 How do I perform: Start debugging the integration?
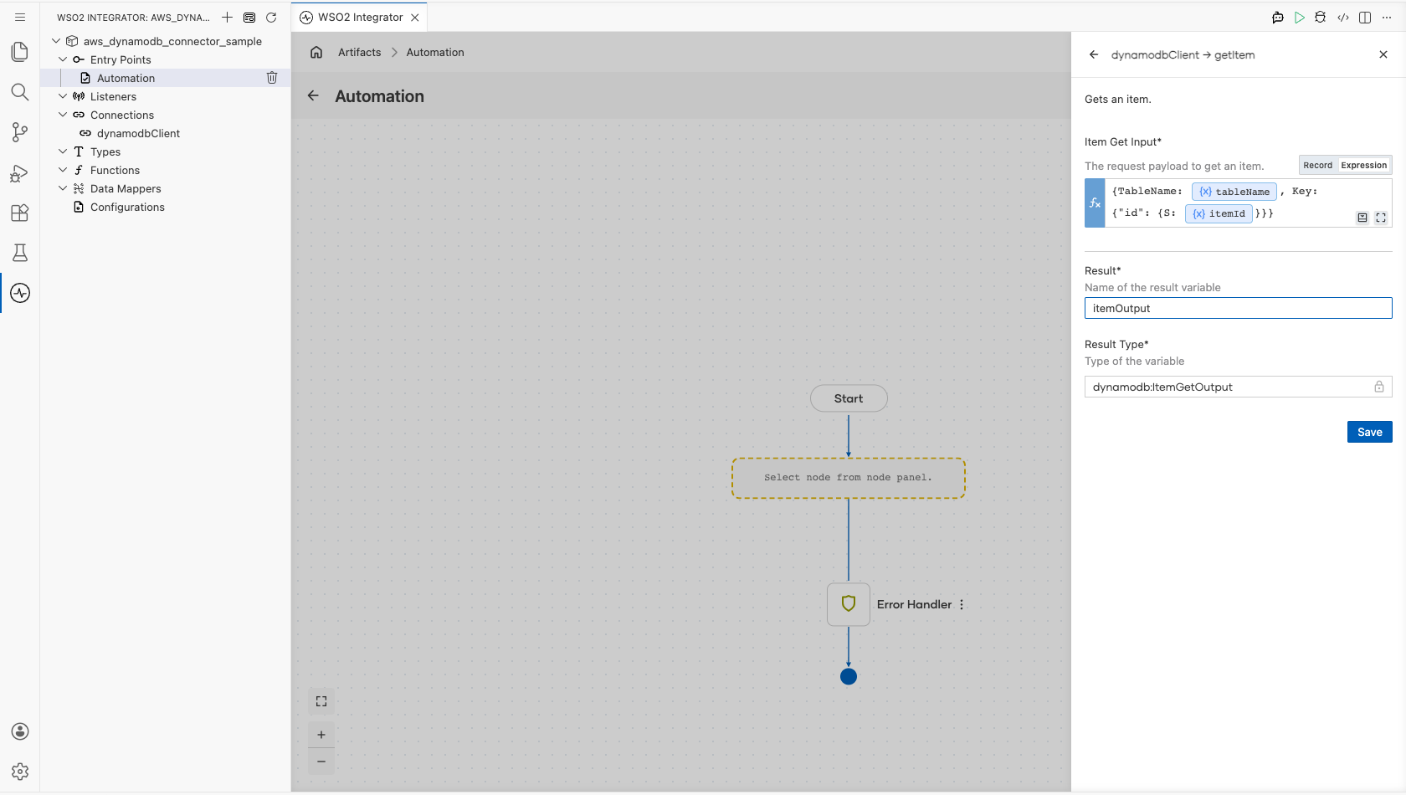tap(1321, 17)
